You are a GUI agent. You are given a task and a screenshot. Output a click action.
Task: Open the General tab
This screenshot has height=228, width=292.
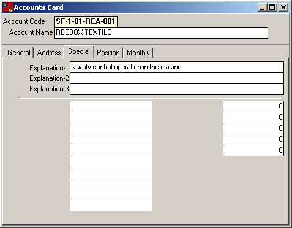pos(18,53)
